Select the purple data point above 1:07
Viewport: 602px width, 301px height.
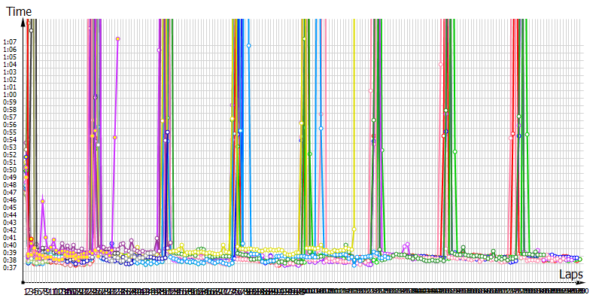click(x=118, y=38)
